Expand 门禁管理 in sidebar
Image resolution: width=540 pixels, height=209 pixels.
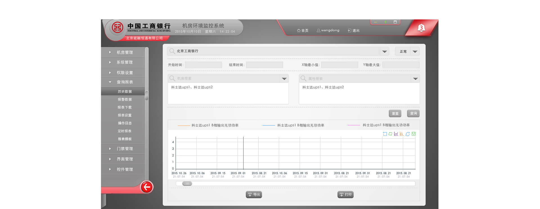(x=123, y=149)
